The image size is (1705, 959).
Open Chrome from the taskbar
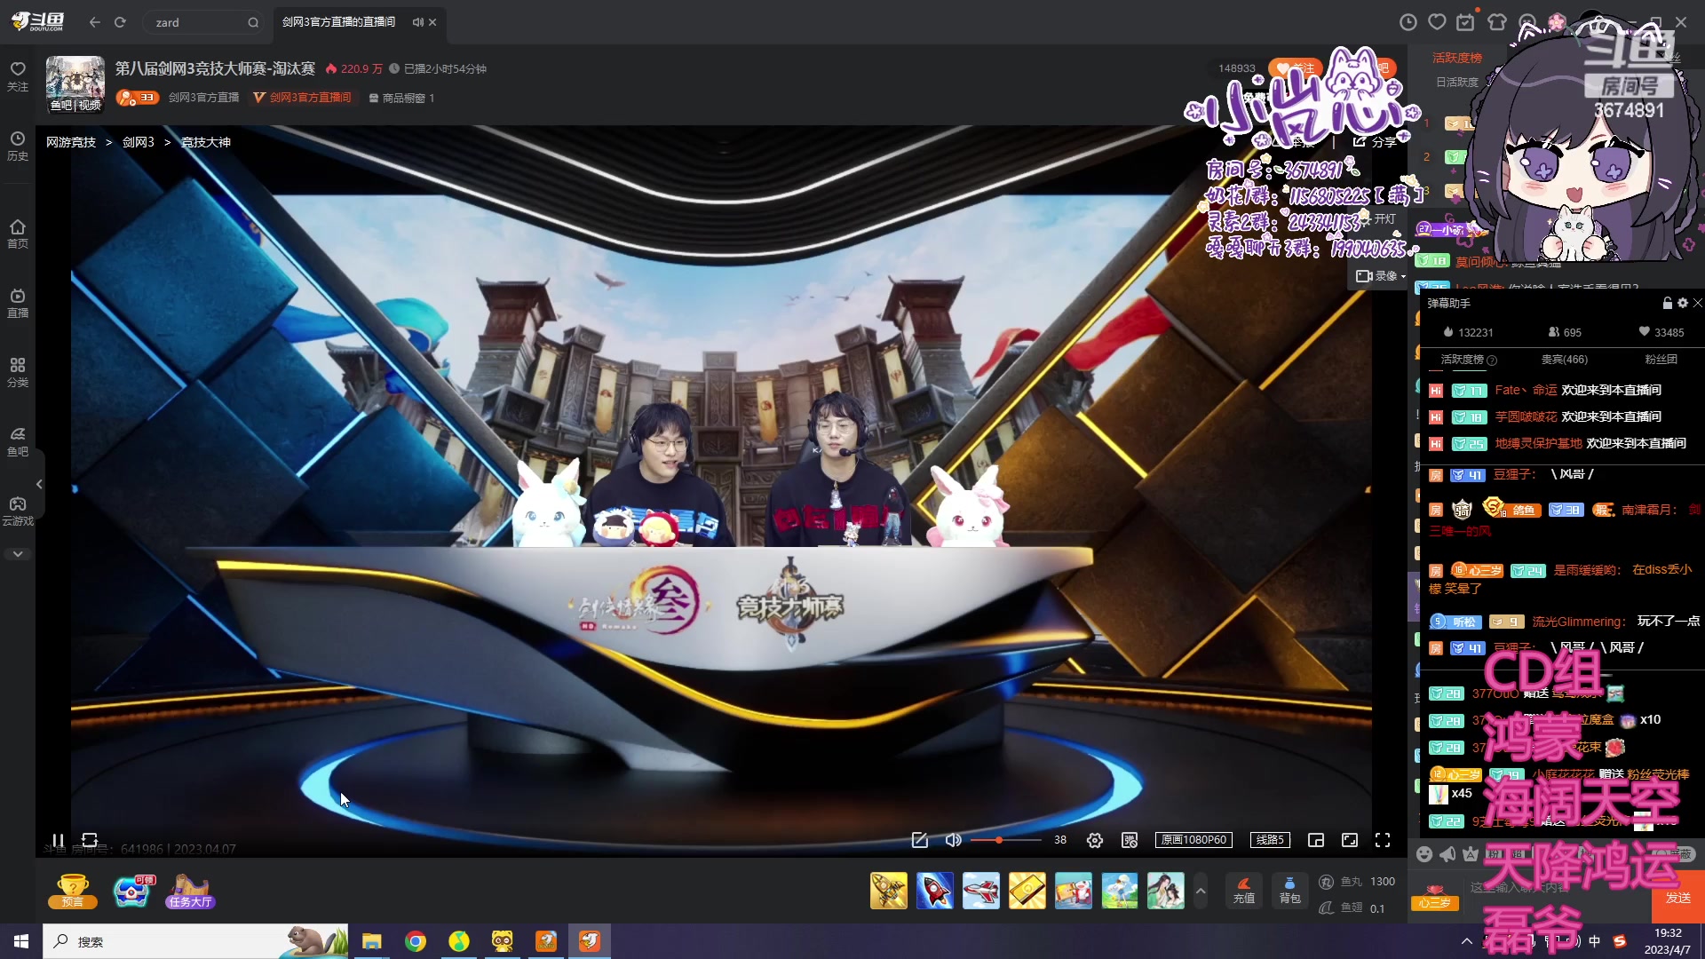point(415,941)
